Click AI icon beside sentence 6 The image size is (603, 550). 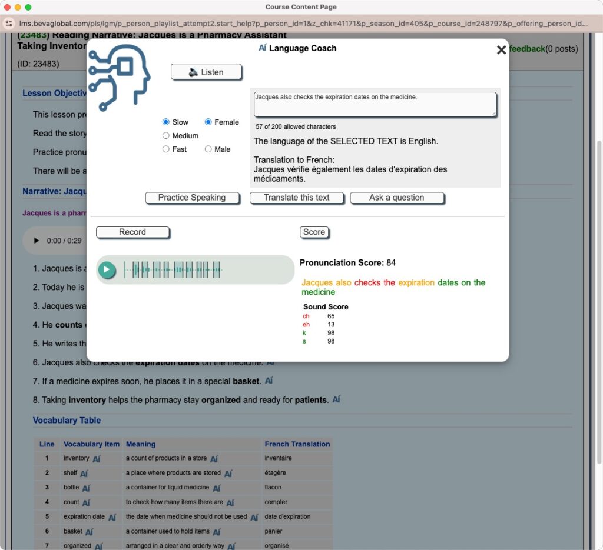(x=270, y=362)
